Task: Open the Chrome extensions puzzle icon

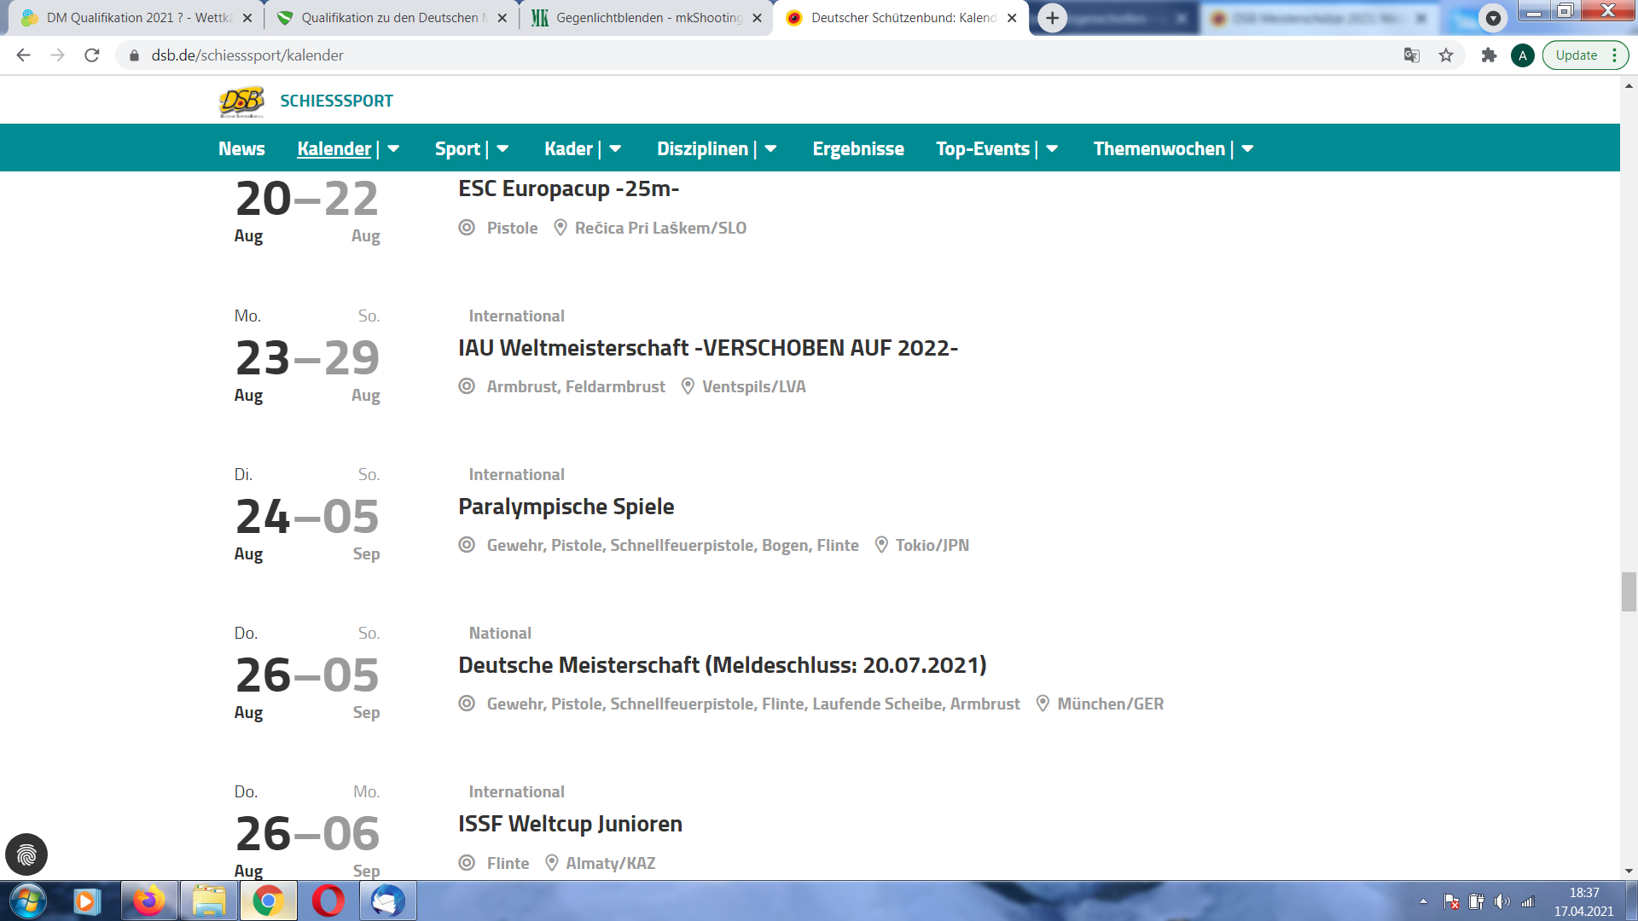Action: click(x=1489, y=55)
